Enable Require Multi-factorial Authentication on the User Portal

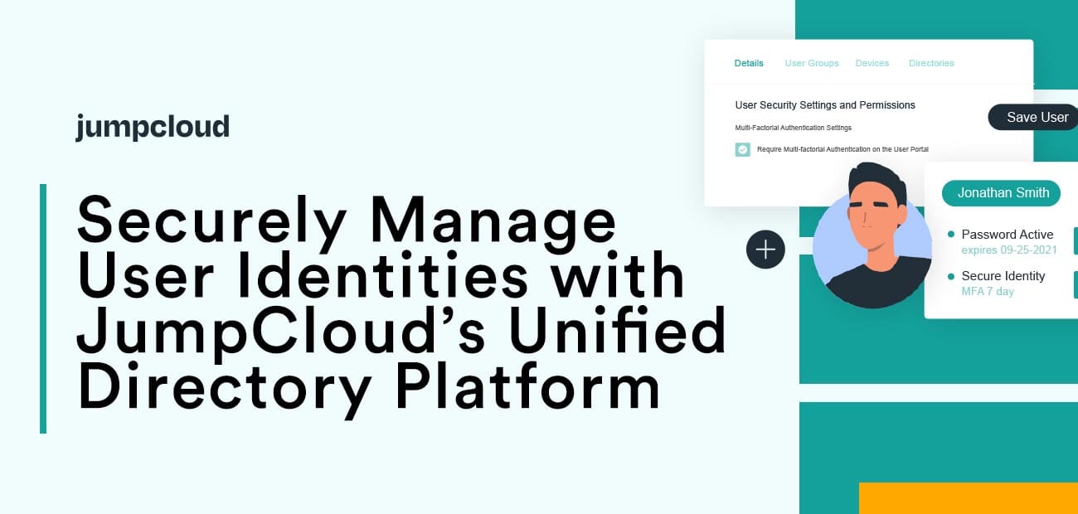pos(742,149)
